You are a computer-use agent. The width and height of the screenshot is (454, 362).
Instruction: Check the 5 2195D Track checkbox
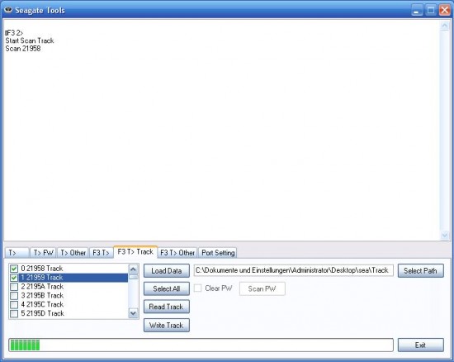click(14, 313)
